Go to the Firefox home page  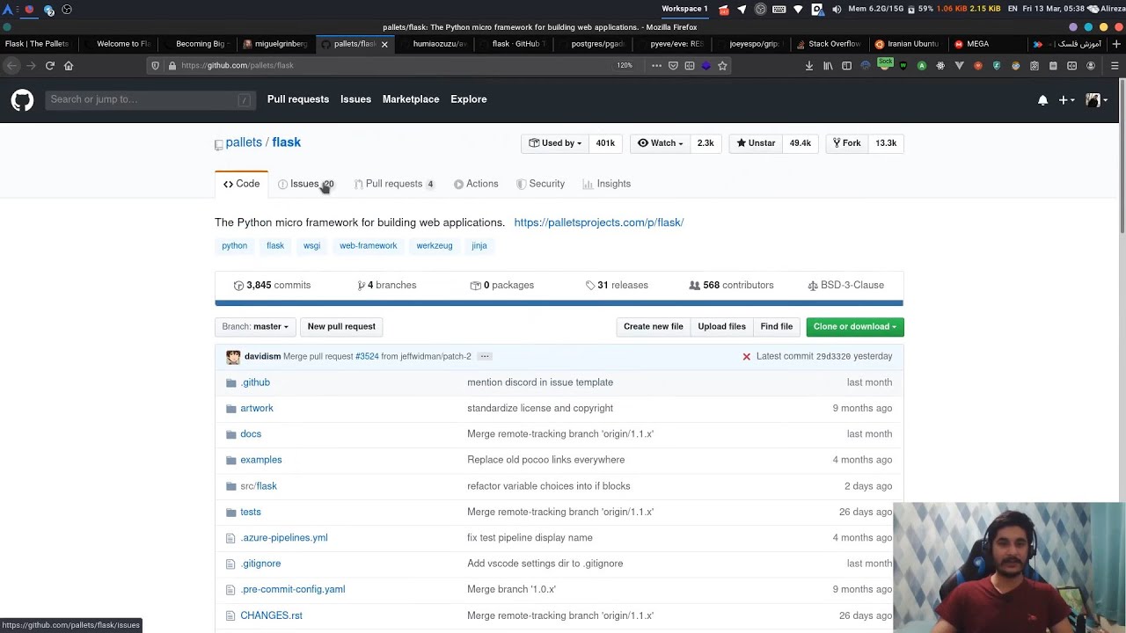click(x=69, y=65)
